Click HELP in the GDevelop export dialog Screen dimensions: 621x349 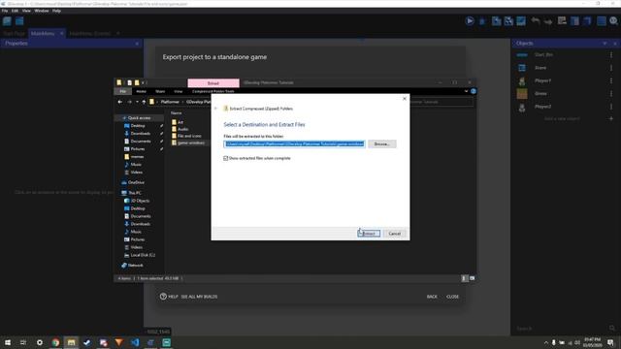169,297
